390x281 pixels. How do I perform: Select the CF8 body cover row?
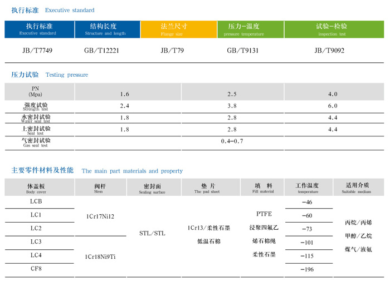click(x=36, y=269)
